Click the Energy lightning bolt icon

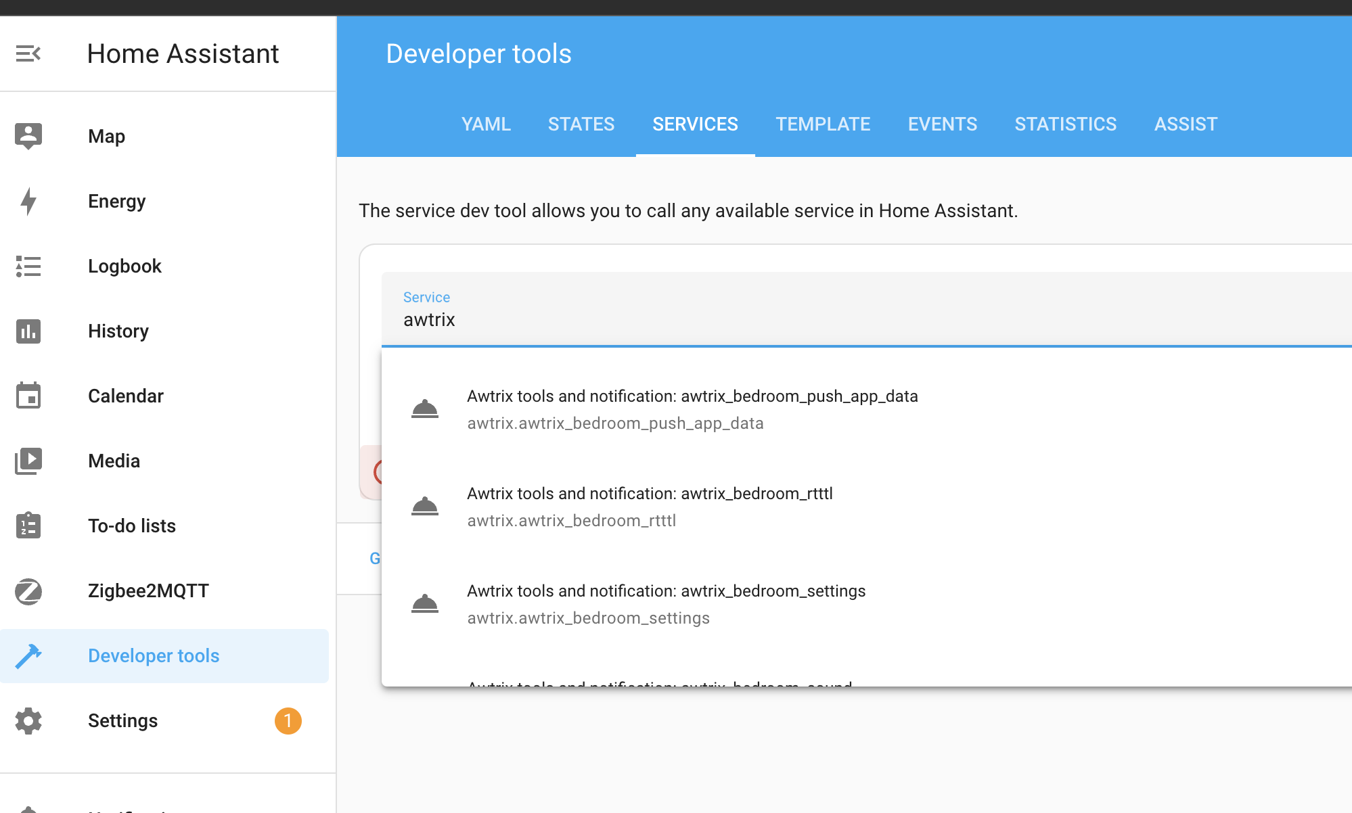click(28, 201)
